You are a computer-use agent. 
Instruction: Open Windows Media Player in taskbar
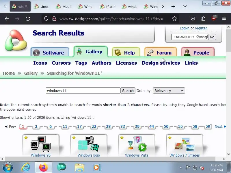click(x=97, y=168)
